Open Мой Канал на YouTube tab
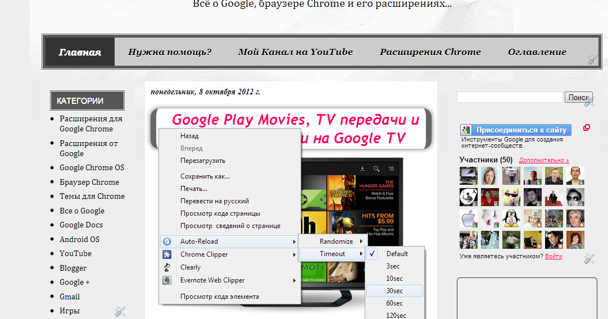This screenshot has width=608, height=319. tap(296, 52)
